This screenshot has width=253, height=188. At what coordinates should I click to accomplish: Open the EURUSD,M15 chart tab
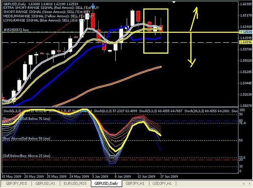[75, 183]
